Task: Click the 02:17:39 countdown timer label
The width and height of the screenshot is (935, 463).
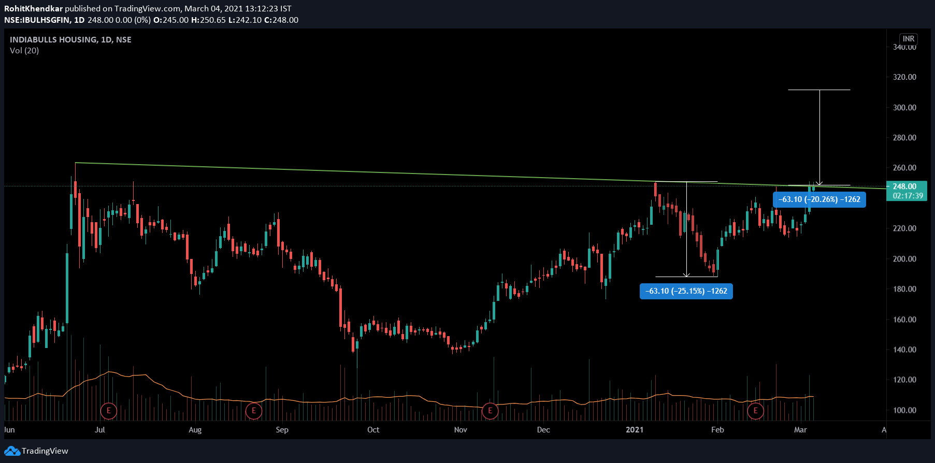Action: (908, 196)
